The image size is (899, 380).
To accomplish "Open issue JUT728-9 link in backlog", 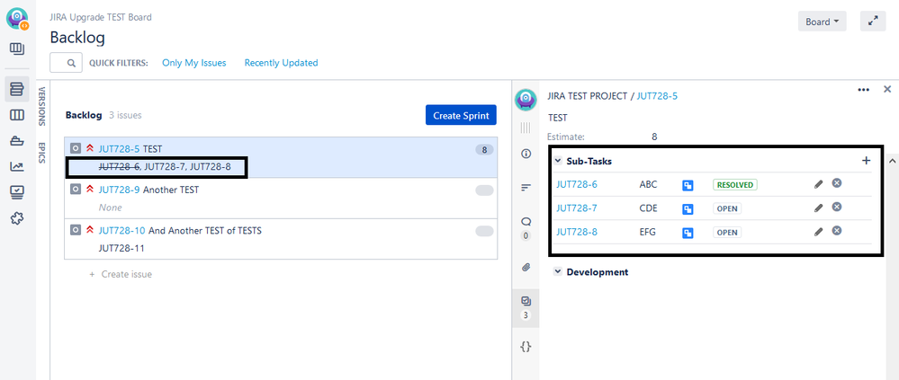I will 120,190.
